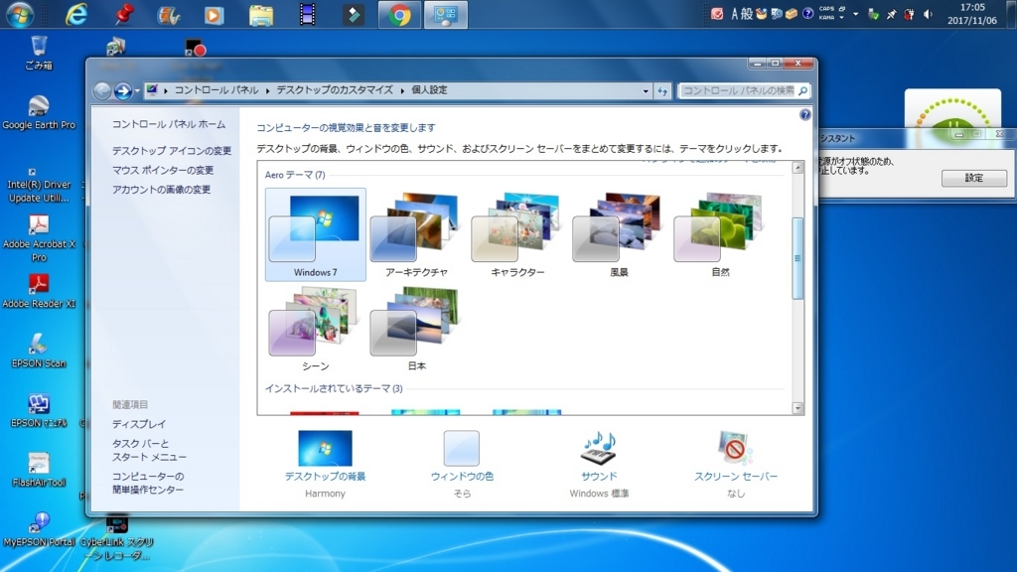
Task: Apply the 風景 theme
Action: (x=619, y=234)
